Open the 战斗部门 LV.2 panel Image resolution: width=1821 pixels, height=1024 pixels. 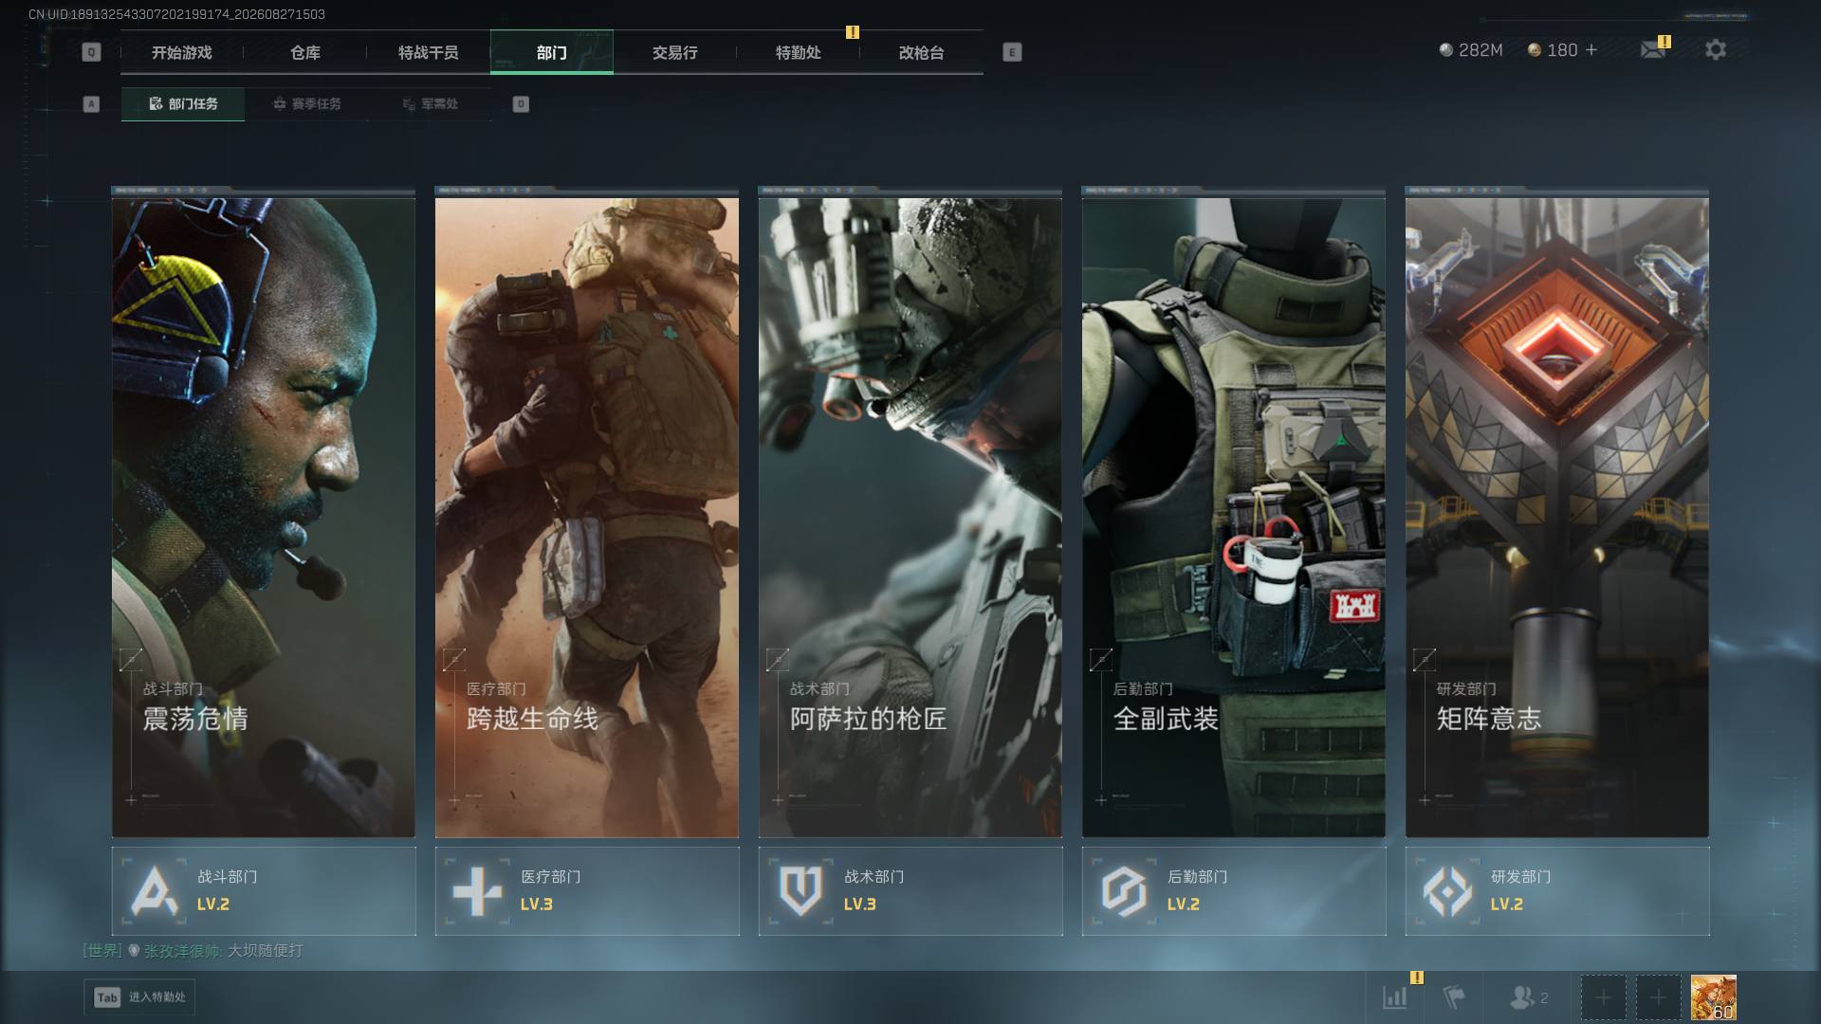point(264,891)
